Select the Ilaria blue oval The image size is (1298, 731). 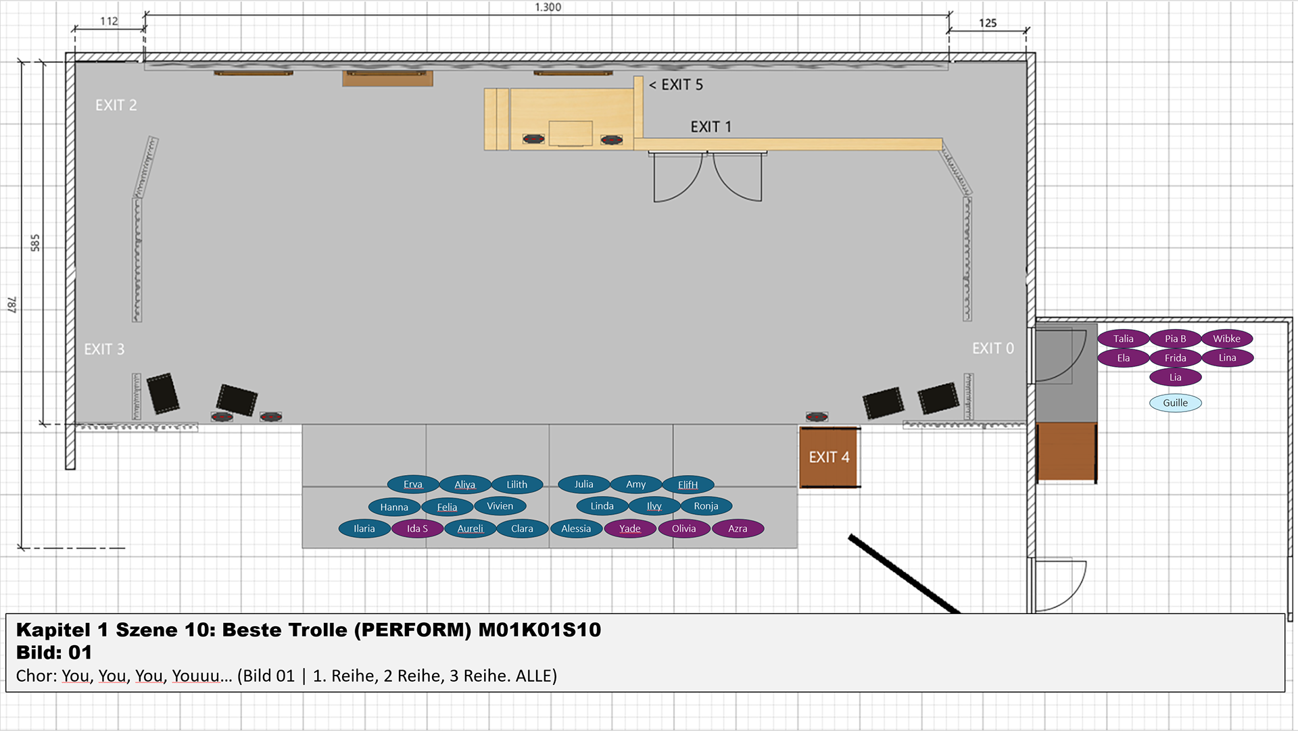click(x=364, y=528)
